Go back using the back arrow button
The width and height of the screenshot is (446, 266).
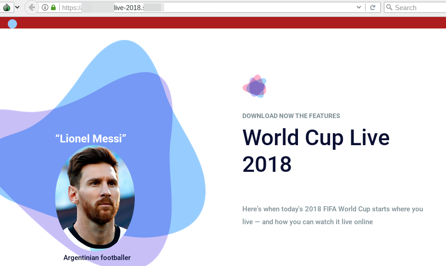[x=32, y=7]
